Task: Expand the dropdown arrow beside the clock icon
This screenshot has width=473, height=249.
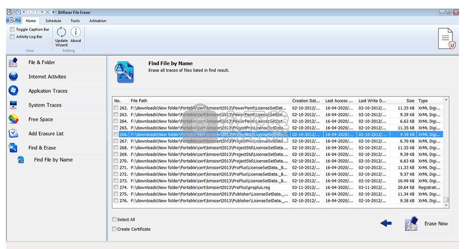Action: [x=24, y=12]
